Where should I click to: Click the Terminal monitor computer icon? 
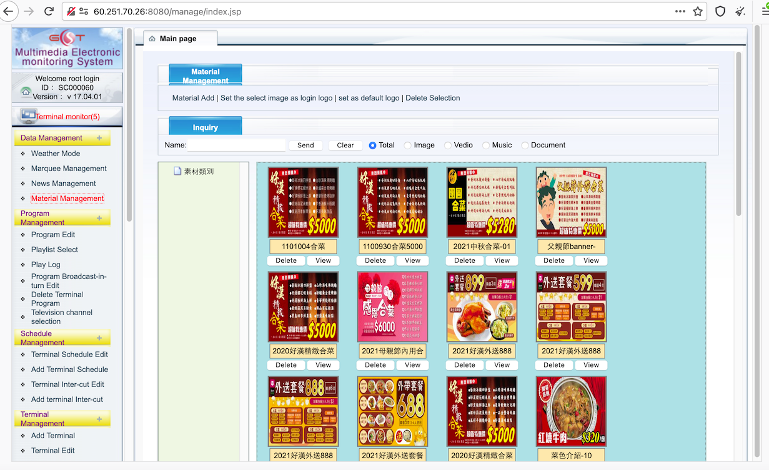(27, 116)
